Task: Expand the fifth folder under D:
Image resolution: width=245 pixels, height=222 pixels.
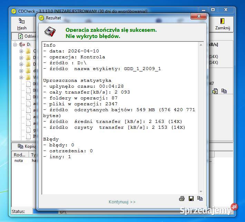Action: point(21,78)
